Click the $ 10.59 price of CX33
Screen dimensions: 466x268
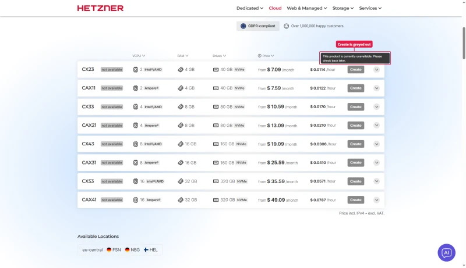click(x=276, y=107)
